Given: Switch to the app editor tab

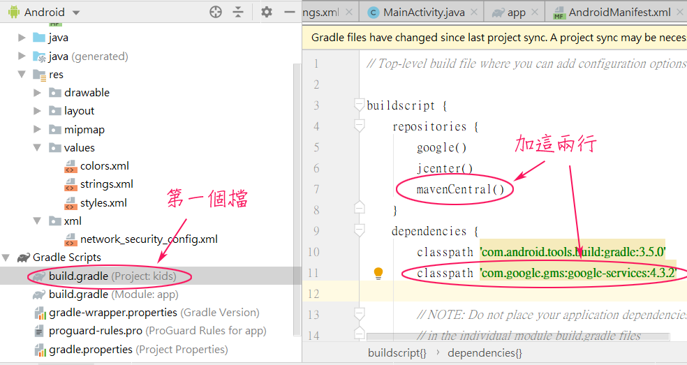Looking at the screenshot, I should click(516, 13).
